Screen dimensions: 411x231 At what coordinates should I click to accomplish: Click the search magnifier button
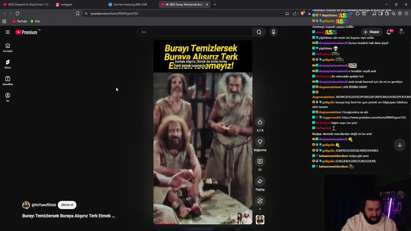pyautogui.click(x=259, y=32)
